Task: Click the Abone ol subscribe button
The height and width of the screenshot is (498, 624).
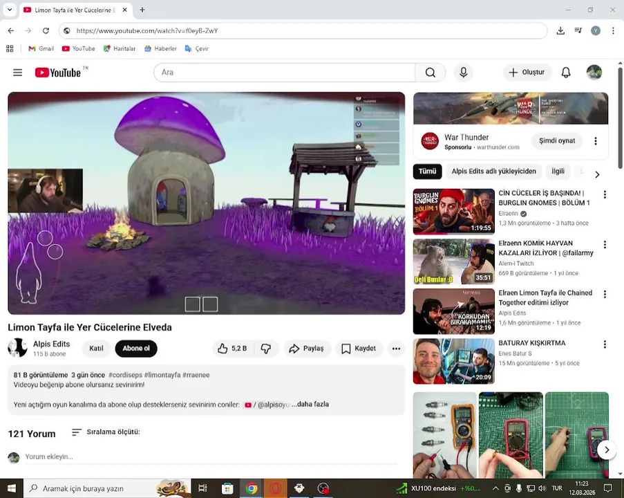Action: pos(136,349)
